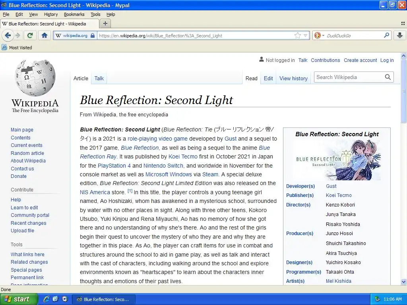This screenshot has height=305, width=407.
Task: Open Recent changes in the sidebar
Action: pos(29,223)
